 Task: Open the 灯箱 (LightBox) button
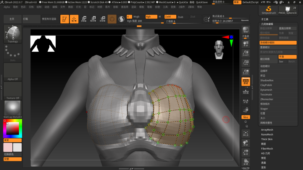pyautogui.click(x=31, y=19)
